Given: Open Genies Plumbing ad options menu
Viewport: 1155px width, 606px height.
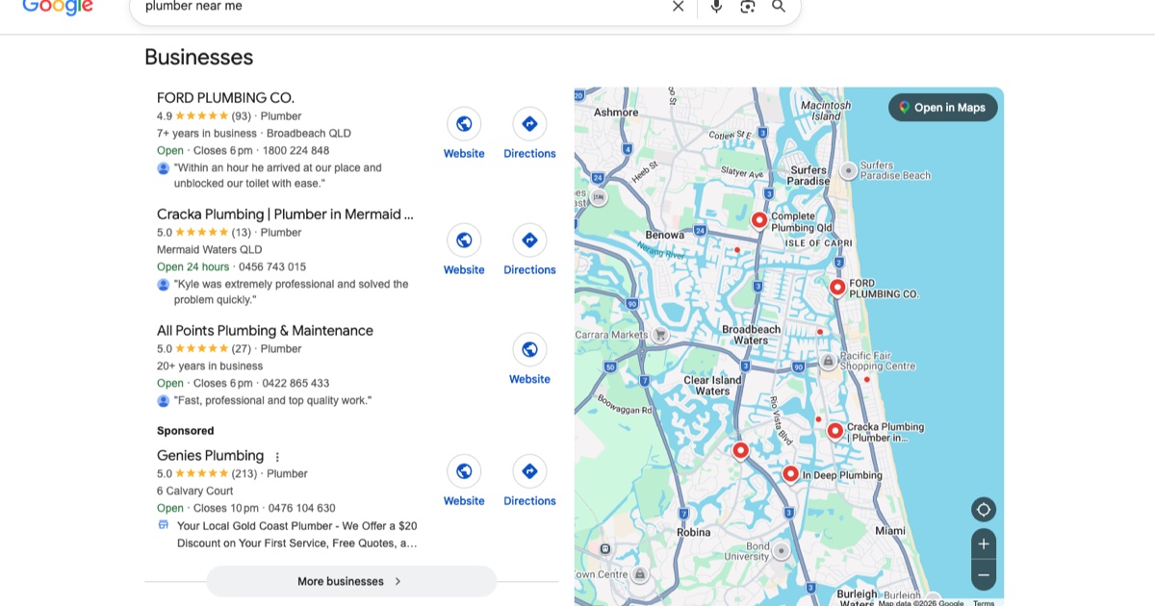Looking at the screenshot, I should click(278, 457).
